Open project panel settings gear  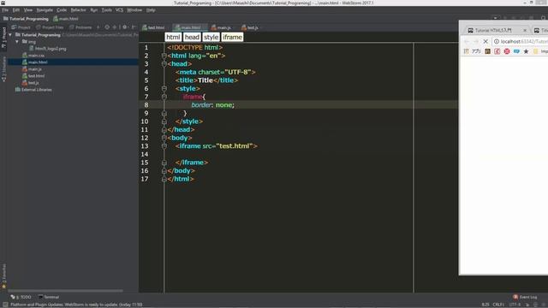point(125,27)
